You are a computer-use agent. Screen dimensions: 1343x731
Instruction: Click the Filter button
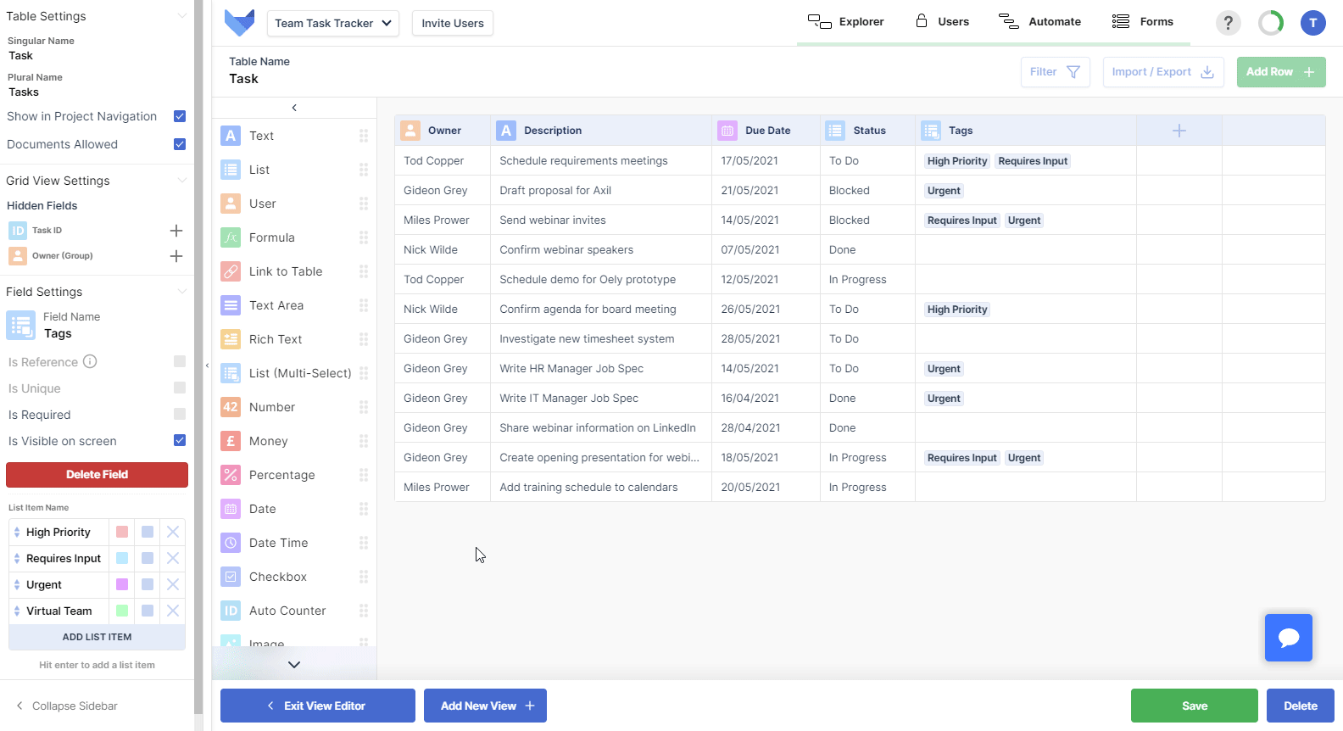(x=1056, y=72)
